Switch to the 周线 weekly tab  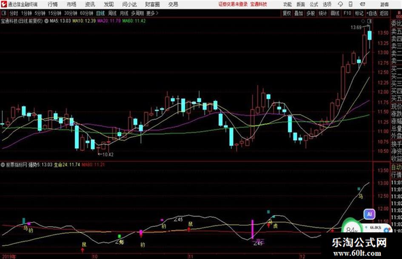(112, 13)
